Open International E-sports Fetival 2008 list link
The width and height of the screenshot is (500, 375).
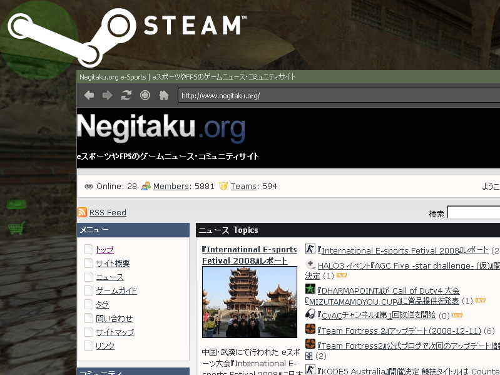(x=403, y=250)
